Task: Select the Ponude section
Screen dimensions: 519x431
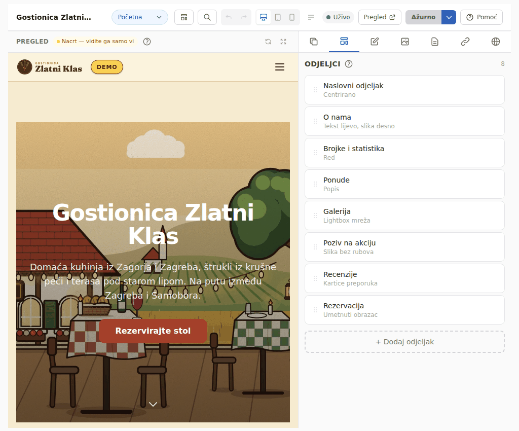Action: pos(404,184)
